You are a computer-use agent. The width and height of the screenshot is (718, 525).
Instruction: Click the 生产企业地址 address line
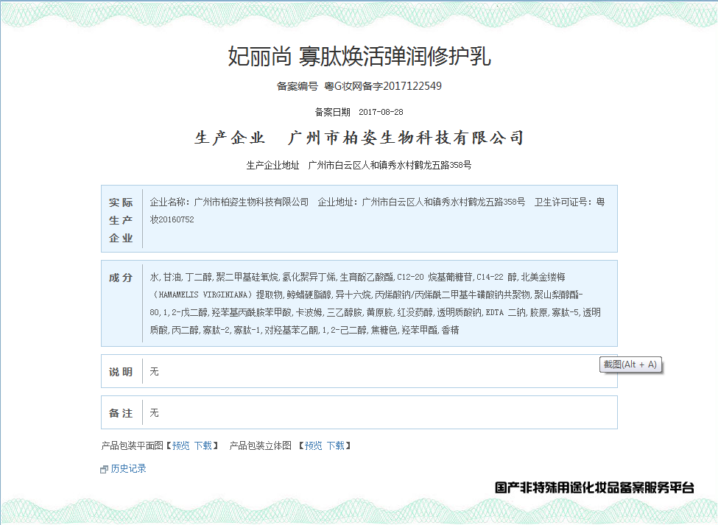click(x=359, y=165)
